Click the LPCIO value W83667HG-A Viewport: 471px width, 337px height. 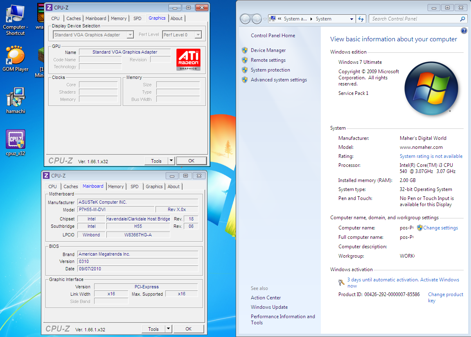138,235
